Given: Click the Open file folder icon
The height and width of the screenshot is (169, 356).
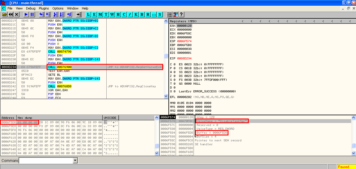Looking at the screenshot, I should pyautogui.click(x=4, y=14).
